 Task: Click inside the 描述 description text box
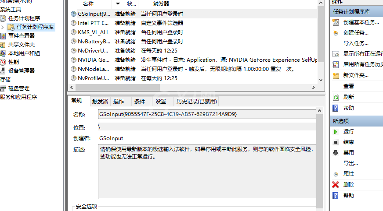click(207, 172)
